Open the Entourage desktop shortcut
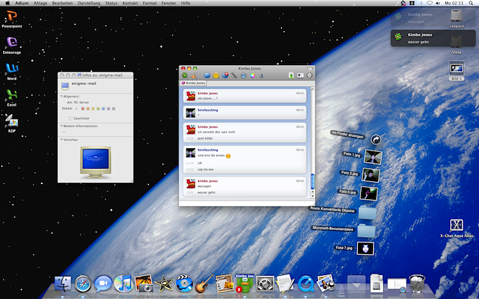Viewport: 479px width, 299px height. pos(11,45)
